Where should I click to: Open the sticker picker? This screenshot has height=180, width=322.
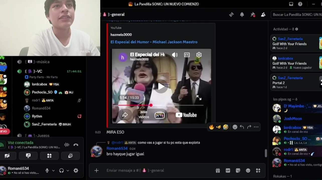[x=238, y=170]
